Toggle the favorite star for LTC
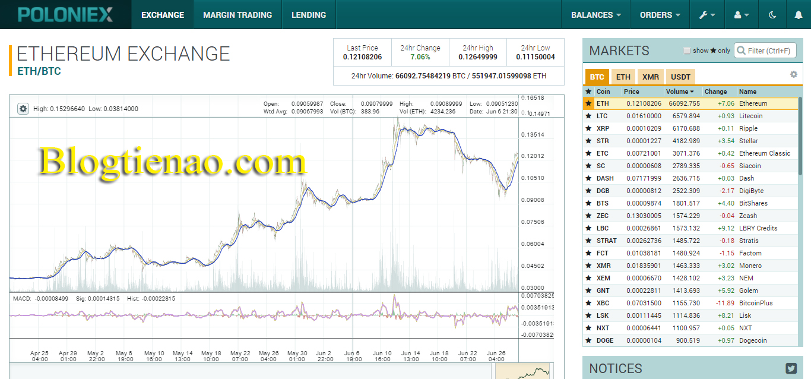The width and height of the screenshot is (811, 379). (588, 116)
